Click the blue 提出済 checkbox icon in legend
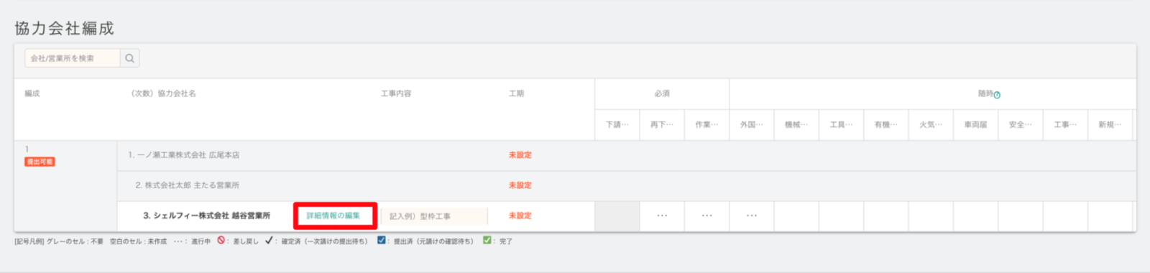This screenshot has height=273, width=1150. pos(382,241)
